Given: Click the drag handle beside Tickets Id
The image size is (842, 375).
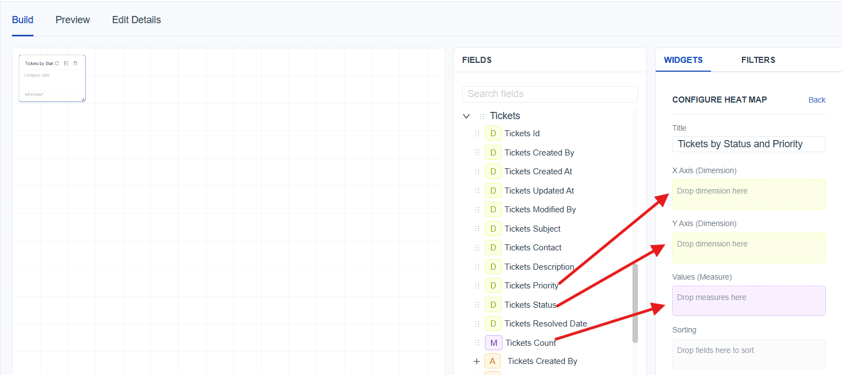Looking at the screenshot, I should 477,133.
